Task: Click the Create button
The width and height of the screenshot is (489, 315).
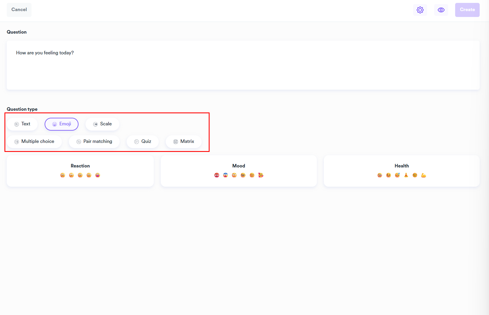Action: pyautogui.click(x=467, y=10)
